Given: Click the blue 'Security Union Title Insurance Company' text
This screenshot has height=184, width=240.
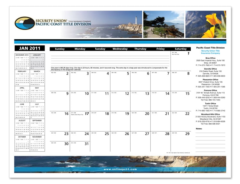Looking at the screenshot, I should 211,52.
